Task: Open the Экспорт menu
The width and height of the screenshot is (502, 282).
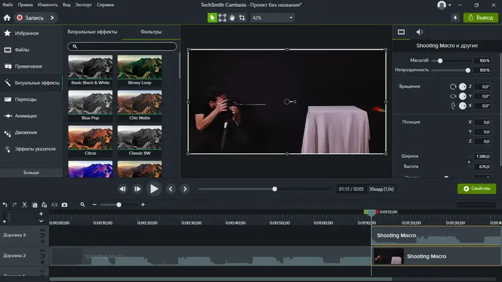Action: click(x=82, y=5)
